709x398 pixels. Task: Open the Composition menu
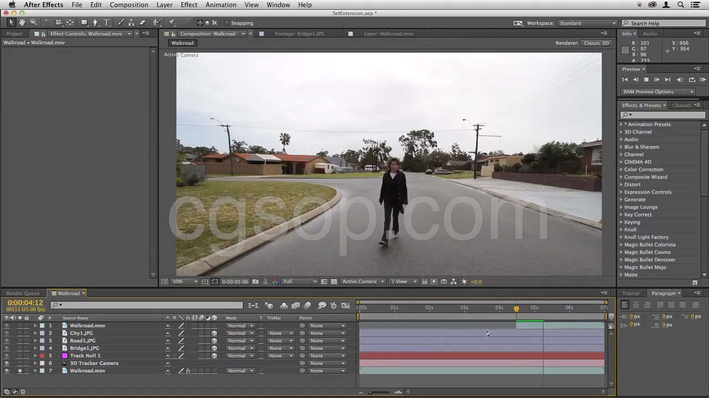pyautogui.click(x=129, y=5)
